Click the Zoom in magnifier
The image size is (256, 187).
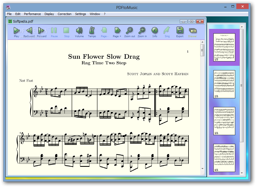[142, 31]
